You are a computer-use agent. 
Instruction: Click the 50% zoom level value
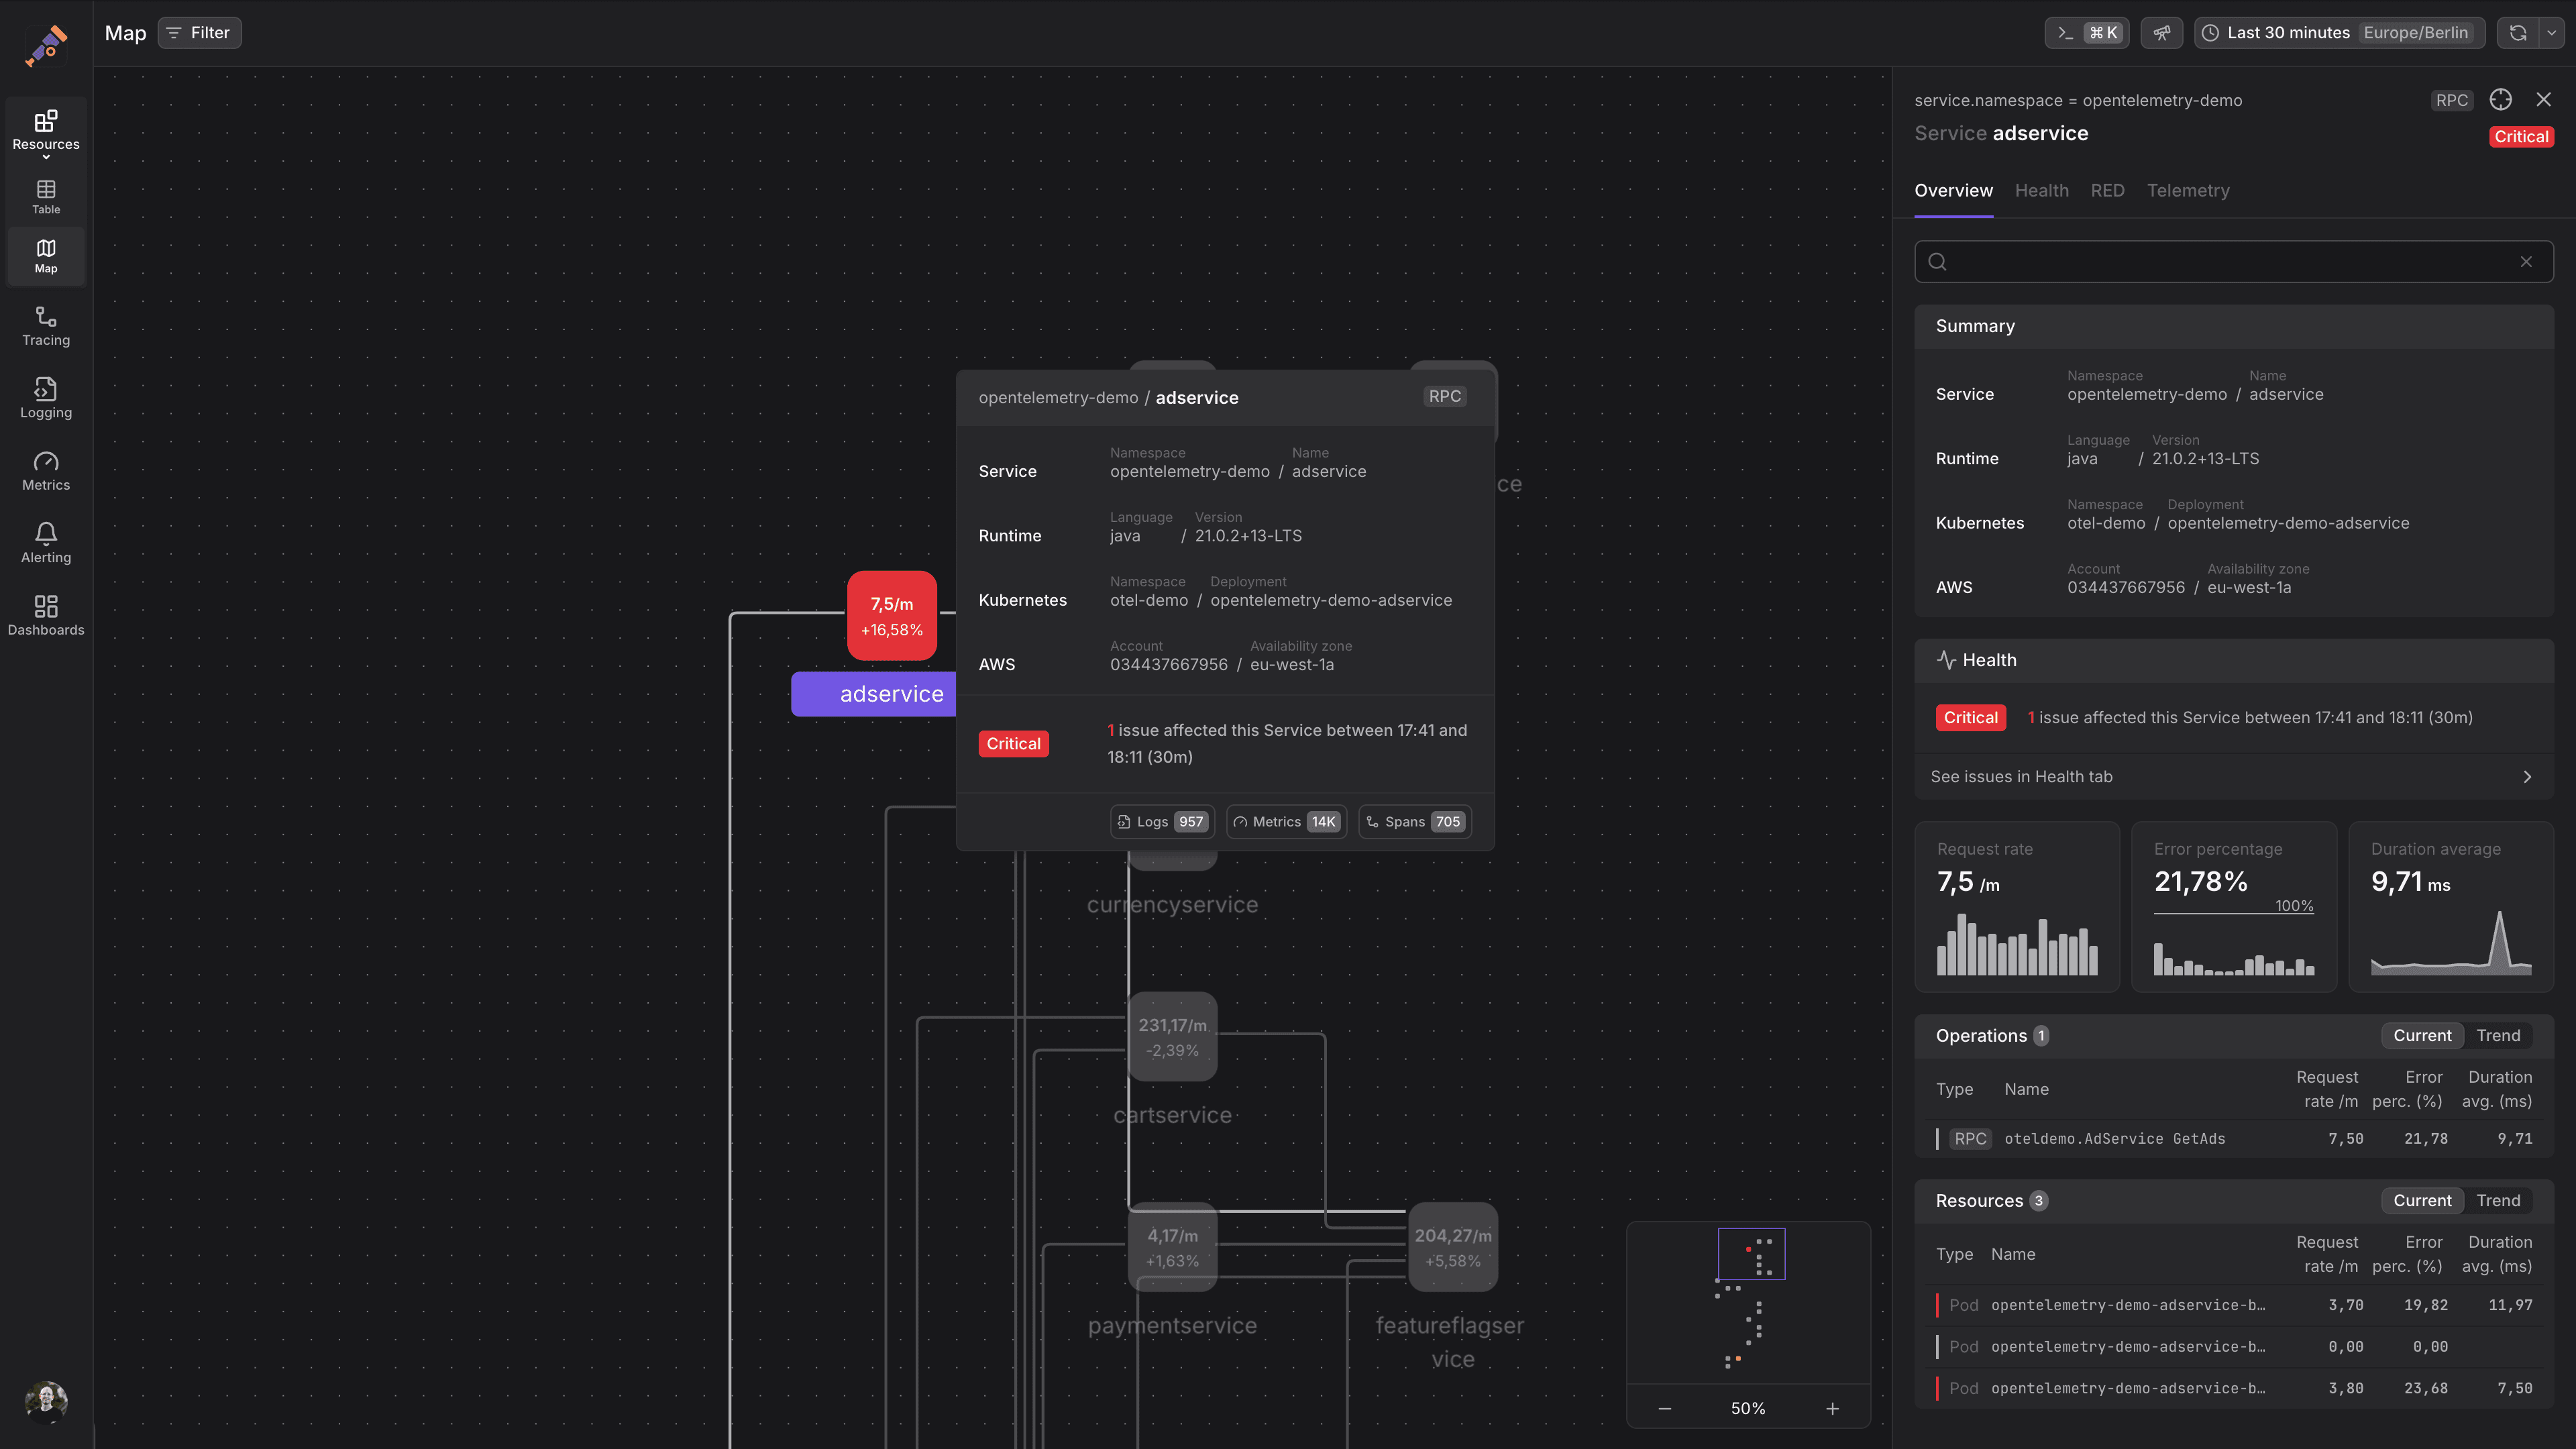pyautogui.click(x=1747, y=1409)
